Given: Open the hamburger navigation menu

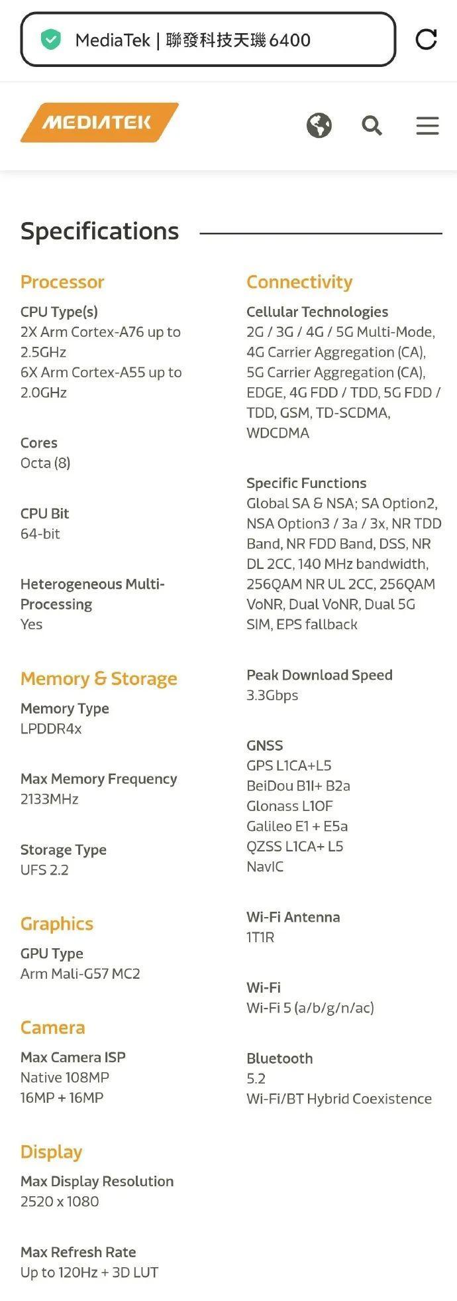Looking at the screenshot, I should (427, 125).
